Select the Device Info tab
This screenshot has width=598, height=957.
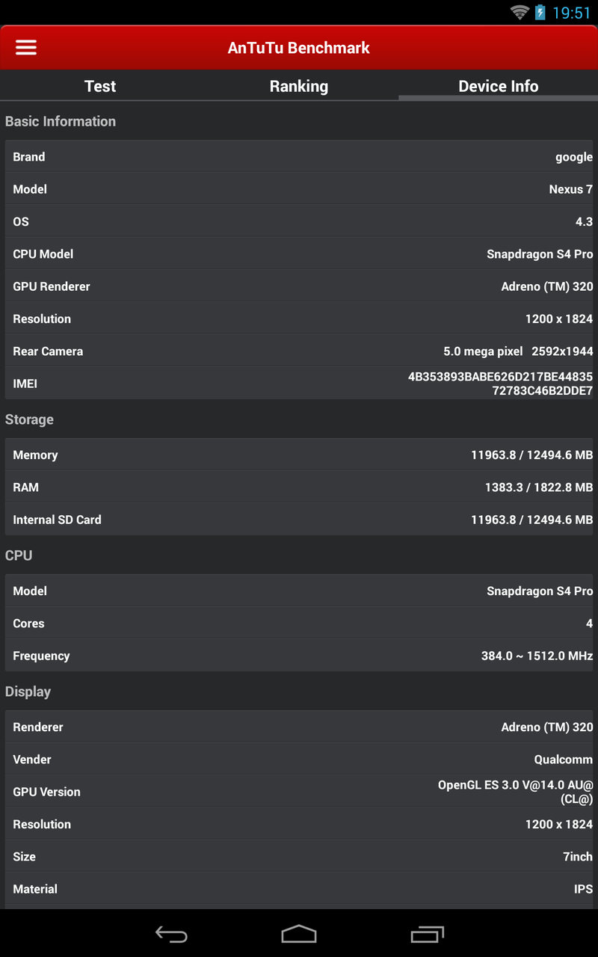pyautogui.click(x=498, y=86)
